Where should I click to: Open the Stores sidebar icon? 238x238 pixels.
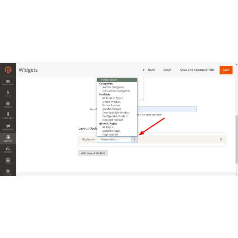tap(8, 161)
